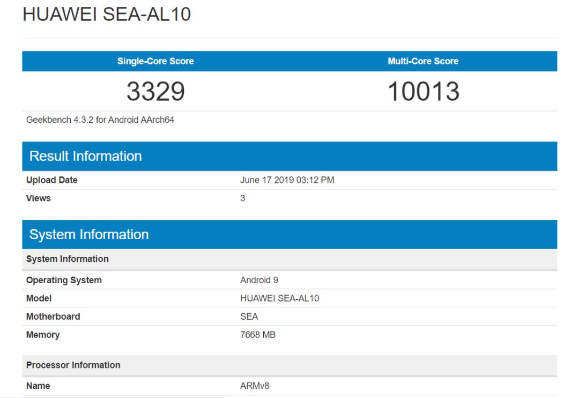Click the single-core score value 3329

[155, 91]
